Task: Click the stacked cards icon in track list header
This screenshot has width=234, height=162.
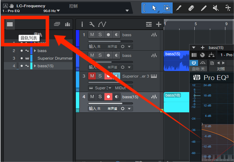Action: click(x=57, y=24)
